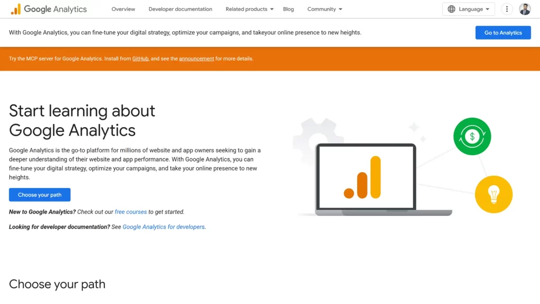Click the yellow lightbulb illustration
The height and width of the screenshot is (304, 540).
tap(494, 194)
